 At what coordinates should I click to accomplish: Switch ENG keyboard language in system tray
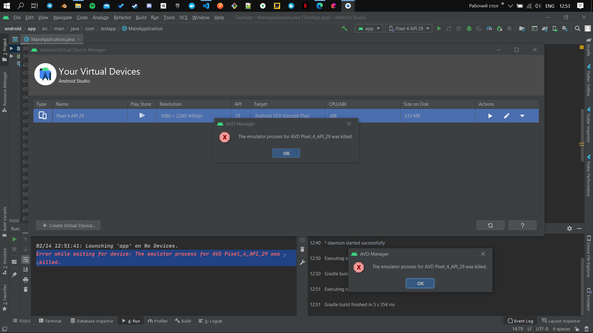[550, 6]
